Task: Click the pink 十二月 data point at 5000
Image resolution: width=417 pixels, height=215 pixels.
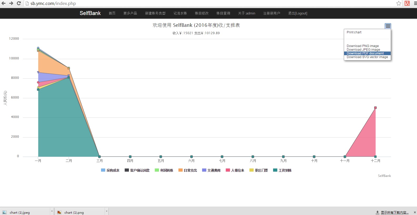Action: (375, 108)
